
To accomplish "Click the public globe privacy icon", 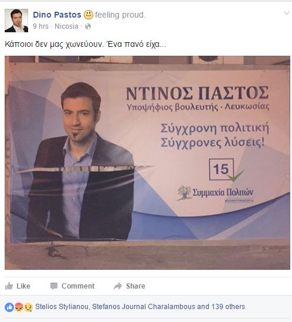I will [88, 26].
